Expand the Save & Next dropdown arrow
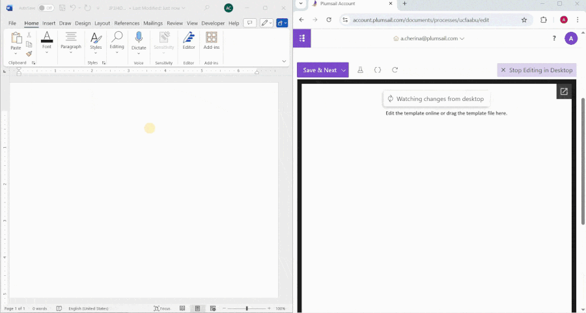 point(343,70)
